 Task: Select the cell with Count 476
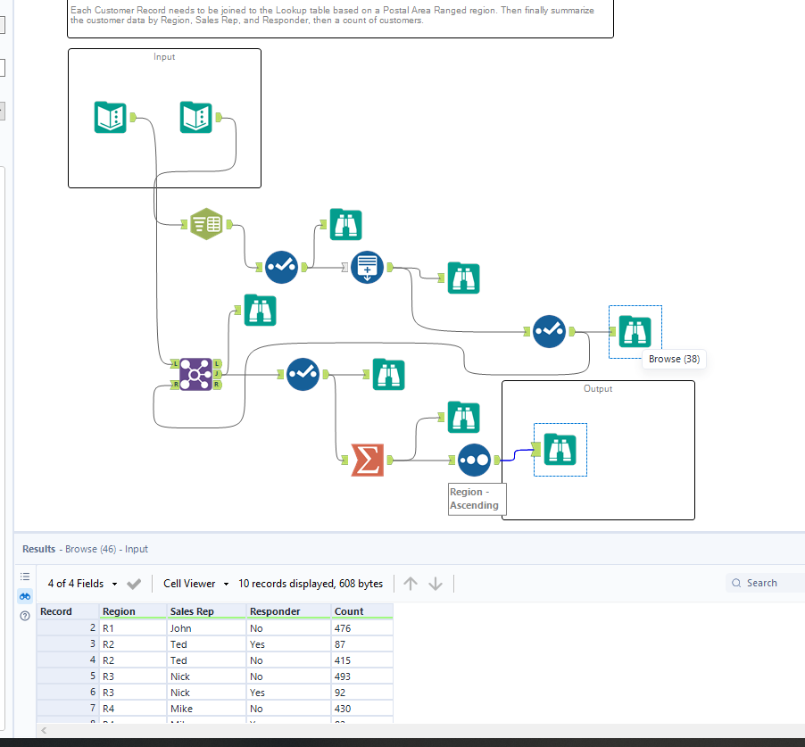tap(362, 628)
